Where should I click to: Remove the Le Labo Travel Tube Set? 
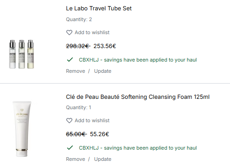76,71
